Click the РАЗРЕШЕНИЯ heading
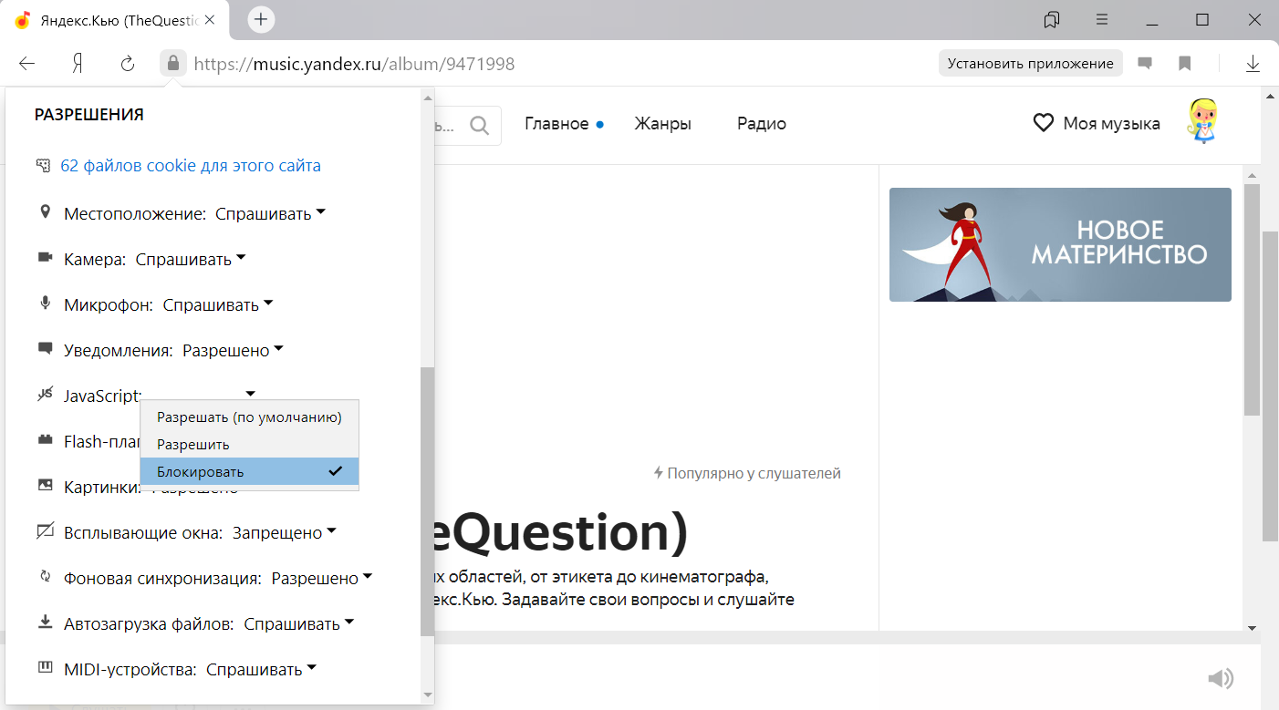 pyautogui.click(x=89, y=115)
